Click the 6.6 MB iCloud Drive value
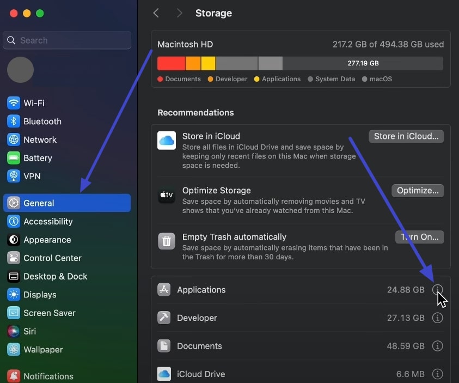The width and height of the screenshot is (459, 383). [410, 374]
